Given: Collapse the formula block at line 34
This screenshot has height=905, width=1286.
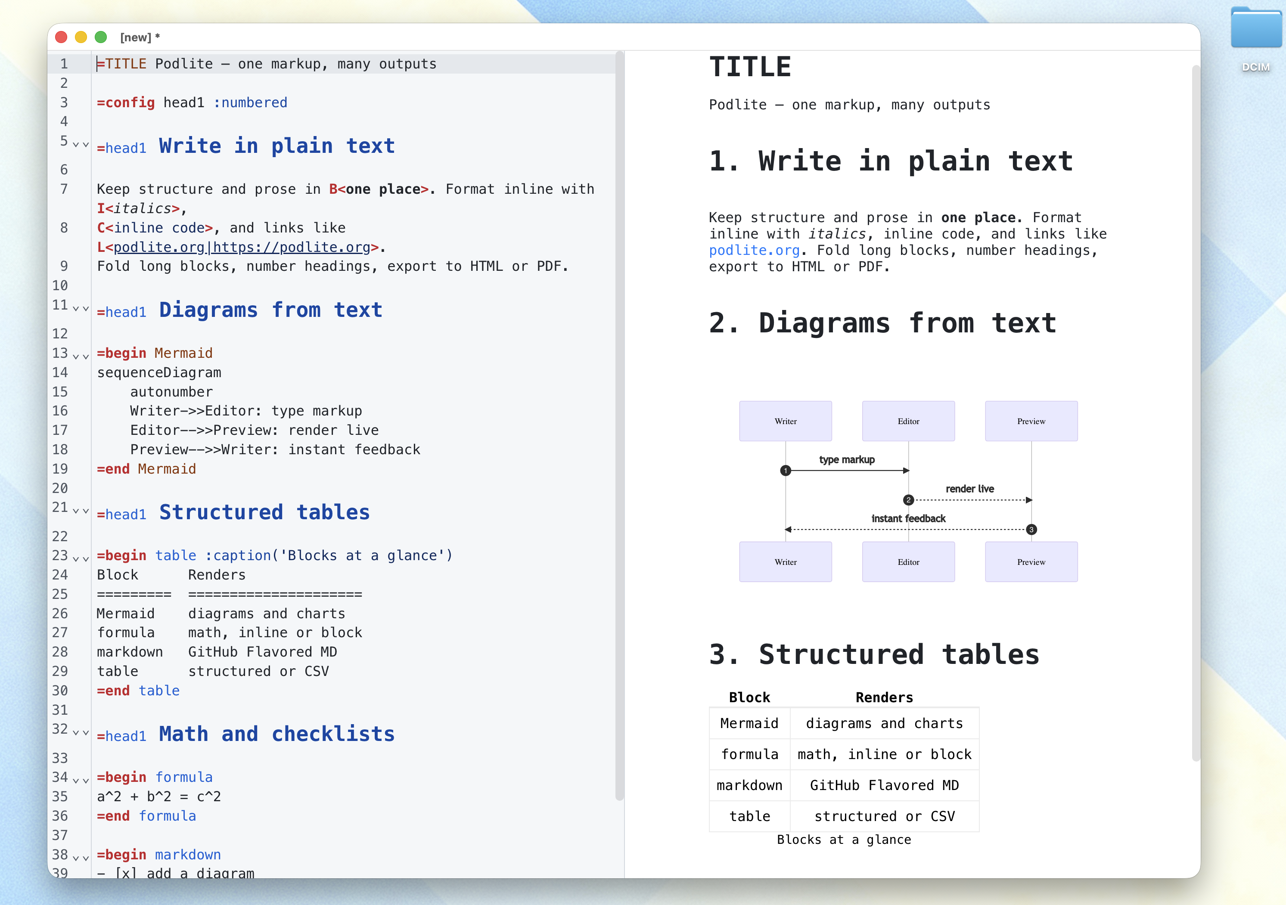Looking at the screenshot, I should point(81,781).
